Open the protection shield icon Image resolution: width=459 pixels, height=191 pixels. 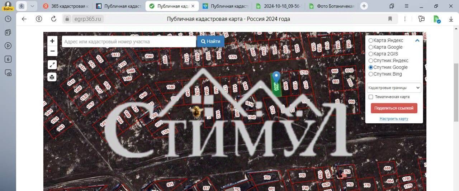click(436, 19)
